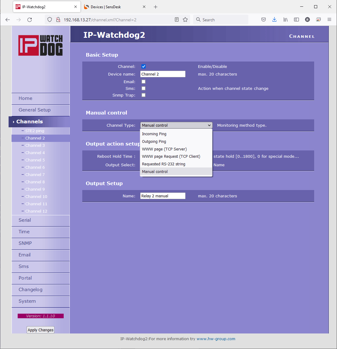Open the SNMP settings page

pyautogui.click(x=41, y=244)
